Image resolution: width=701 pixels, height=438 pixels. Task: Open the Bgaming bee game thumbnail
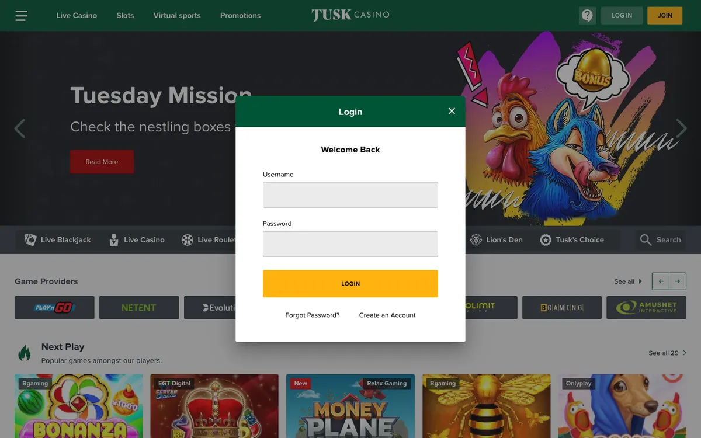pyautogui.click(x=486, y=406)
